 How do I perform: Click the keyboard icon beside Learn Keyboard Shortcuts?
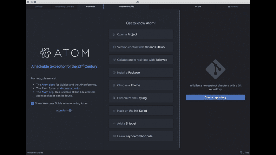114,136
